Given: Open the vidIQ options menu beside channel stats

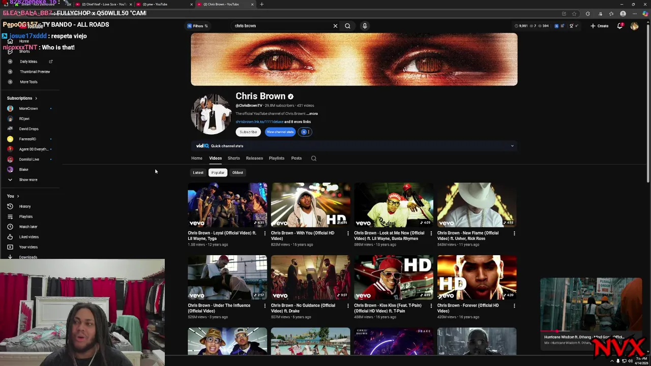Looking at the screenshot, I should 305,132.
